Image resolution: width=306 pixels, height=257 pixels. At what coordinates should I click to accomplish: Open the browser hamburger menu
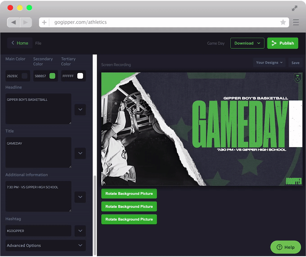coord(296,22)
